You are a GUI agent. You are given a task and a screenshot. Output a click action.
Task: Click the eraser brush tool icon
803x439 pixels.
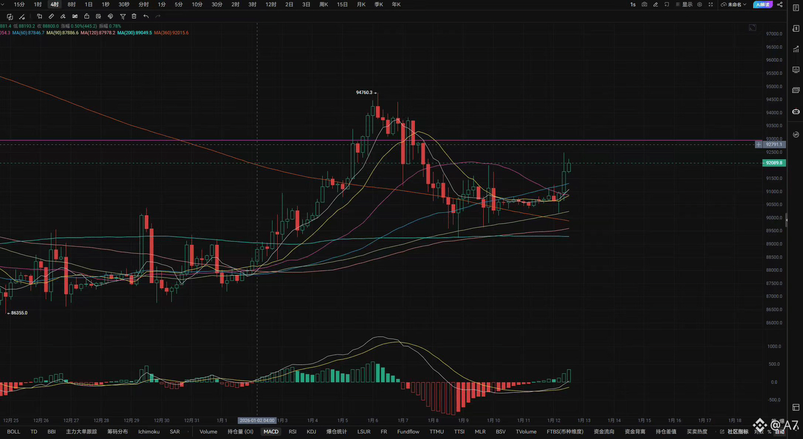click(63, 16)
